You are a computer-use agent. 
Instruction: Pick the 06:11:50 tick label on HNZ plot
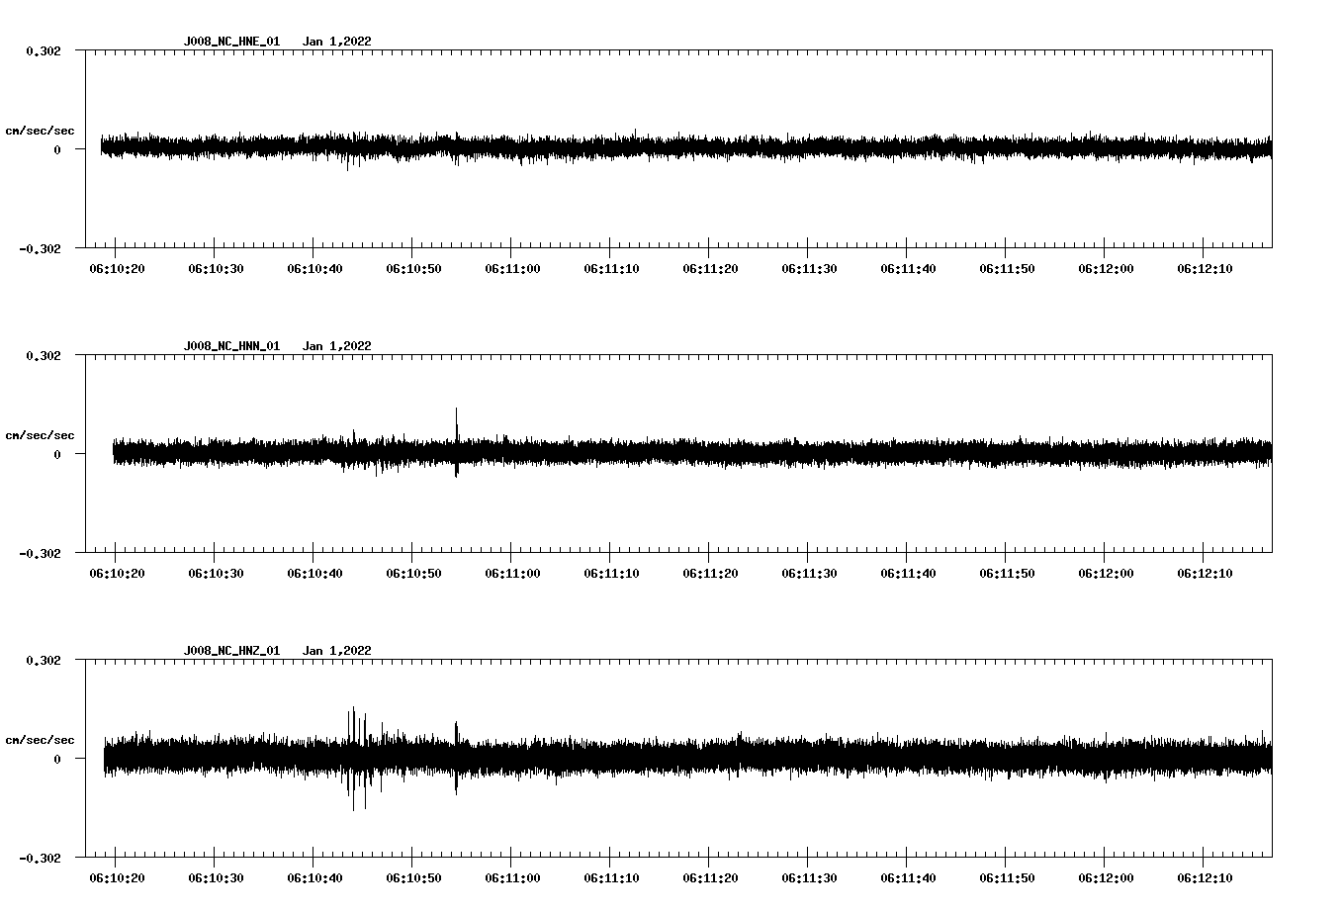click(x=1007, y=878)
